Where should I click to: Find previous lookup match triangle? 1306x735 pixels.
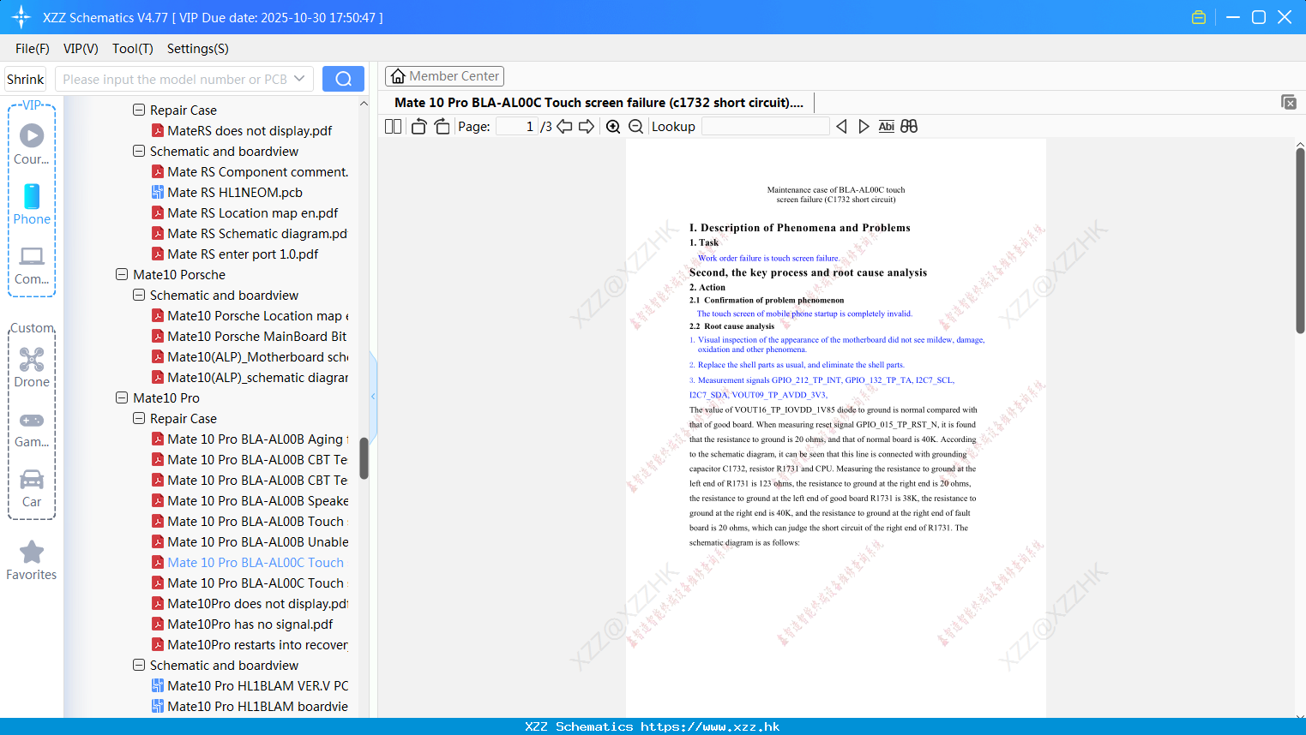point(841,126)
